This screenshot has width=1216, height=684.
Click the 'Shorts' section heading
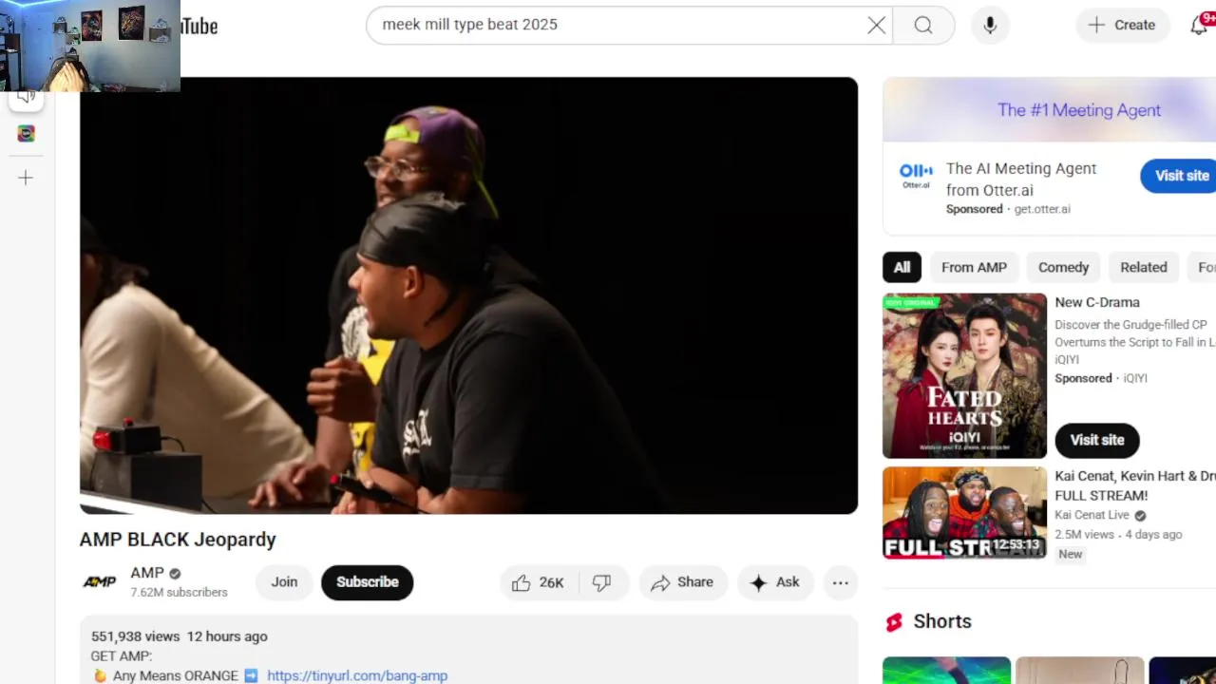942,621
